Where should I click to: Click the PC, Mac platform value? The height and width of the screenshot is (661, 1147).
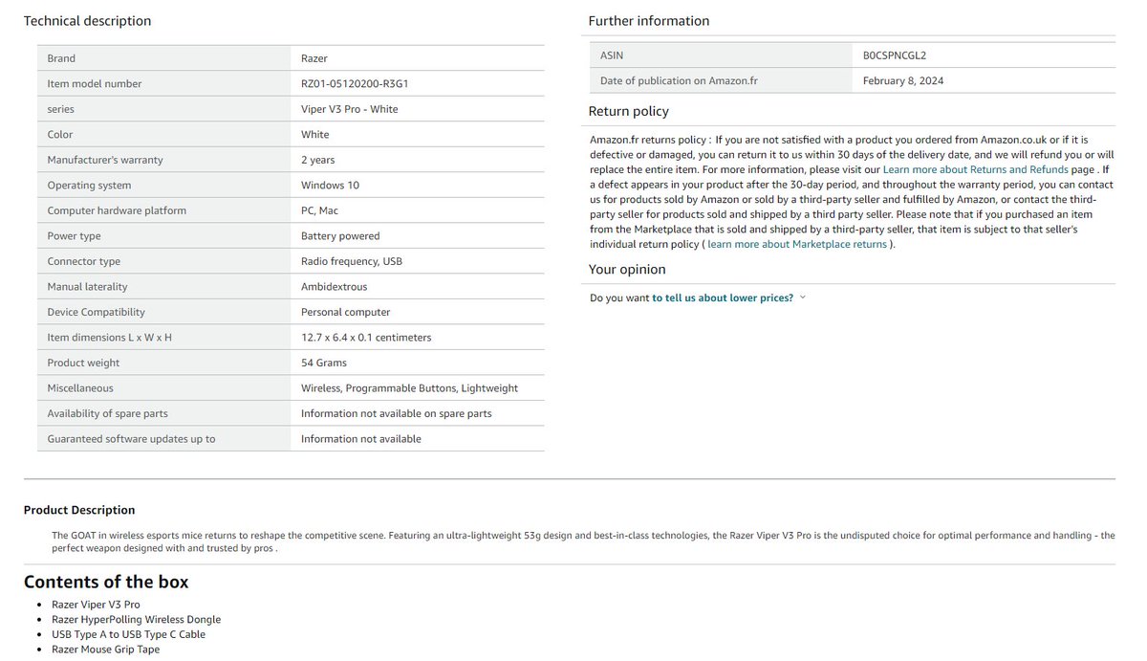[320, 210]
